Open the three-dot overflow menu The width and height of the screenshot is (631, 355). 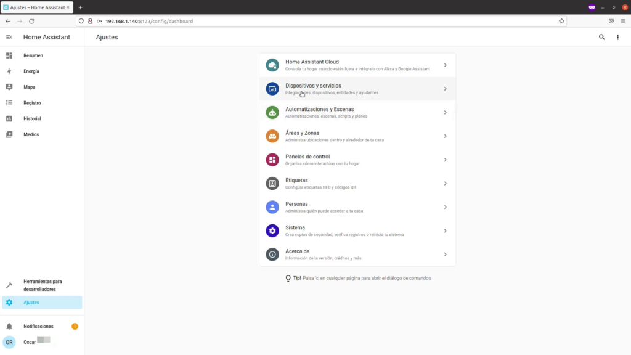(x=618, y=37)
